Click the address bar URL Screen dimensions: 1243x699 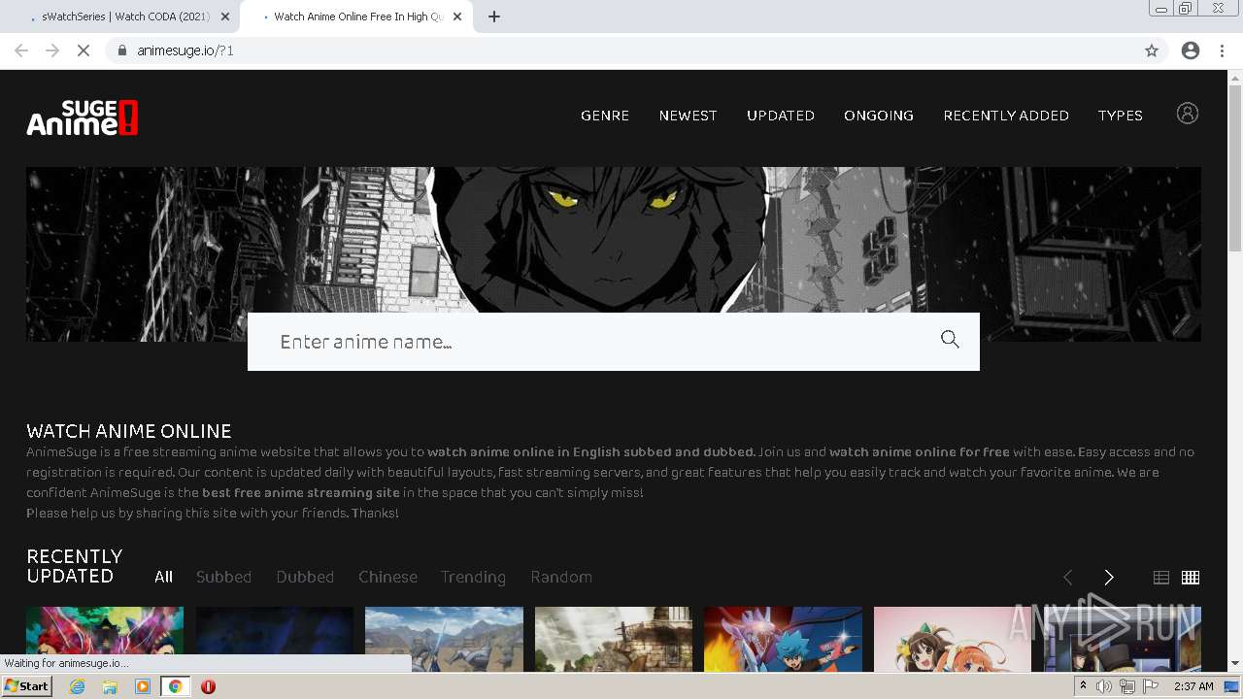[185, 50]
